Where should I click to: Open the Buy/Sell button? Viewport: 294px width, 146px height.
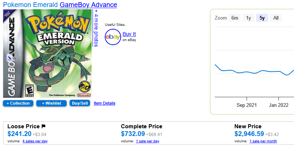click(80, 103)
